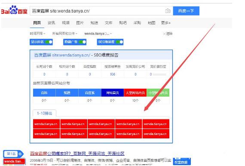The image size is (245, 166).
Task: Click the 知道 header in site distribution table
Action: tap(67, 93)
